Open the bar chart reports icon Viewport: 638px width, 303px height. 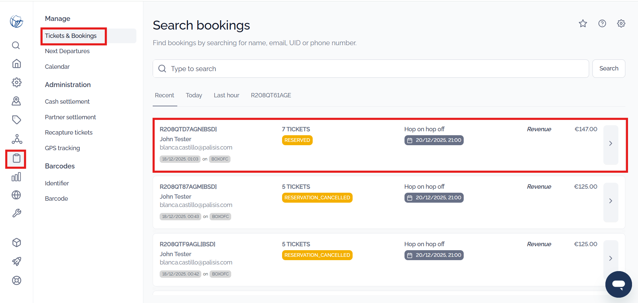[16, 177]
